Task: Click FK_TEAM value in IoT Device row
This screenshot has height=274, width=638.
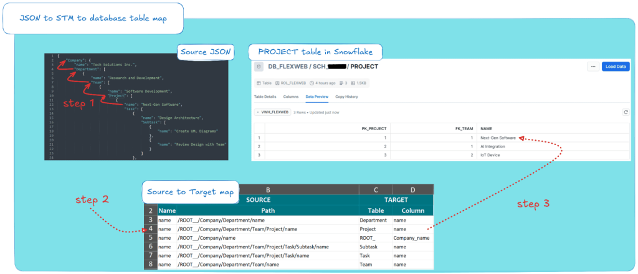Action: [x=434, y=155]
